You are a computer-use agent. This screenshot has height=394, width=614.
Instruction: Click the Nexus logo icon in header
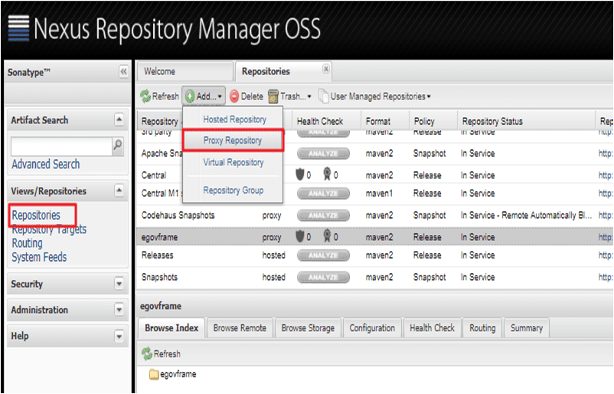(18, 28)
